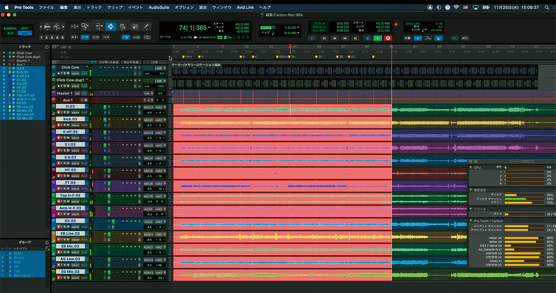Image resolution: width=556 pixels, height=293 pixels.
Task: Select EG Mic.03 in track list
Action: [25, 118]
